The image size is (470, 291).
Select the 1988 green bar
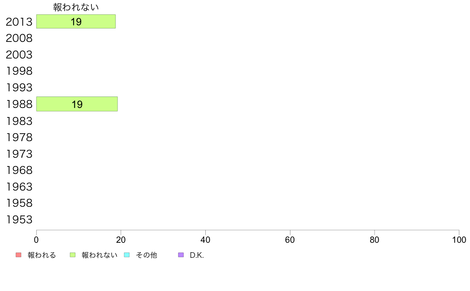[77, 104]
